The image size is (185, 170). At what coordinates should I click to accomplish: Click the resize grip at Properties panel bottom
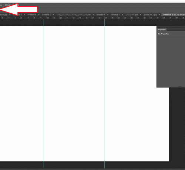tap(180, 87)
